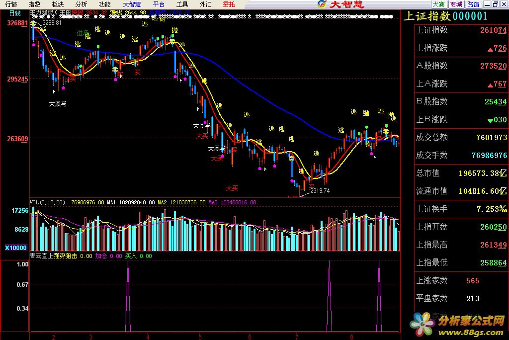
Task: Select the 上A涨跌 row
Action: coord(461,84)
